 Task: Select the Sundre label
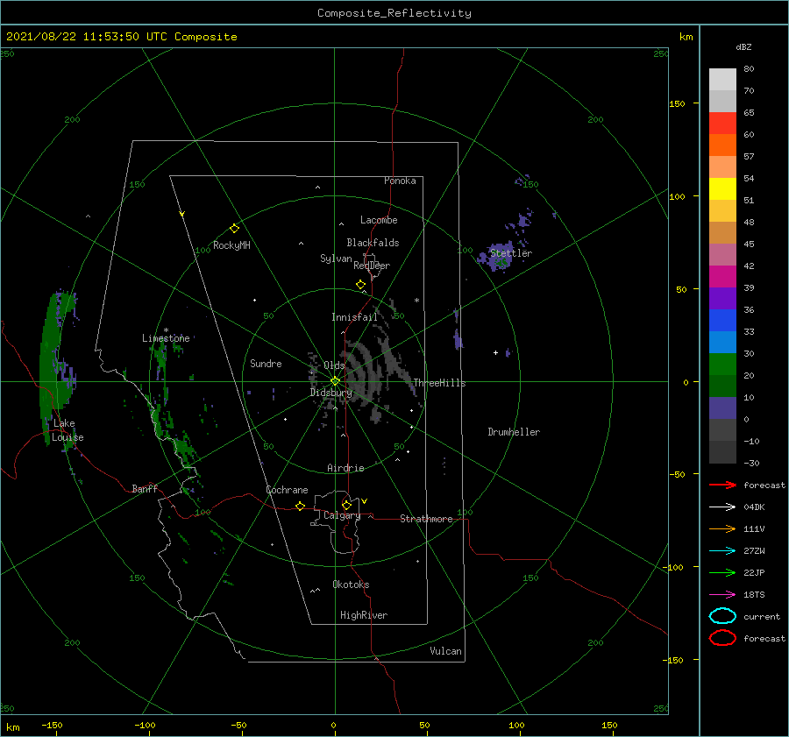266,363
